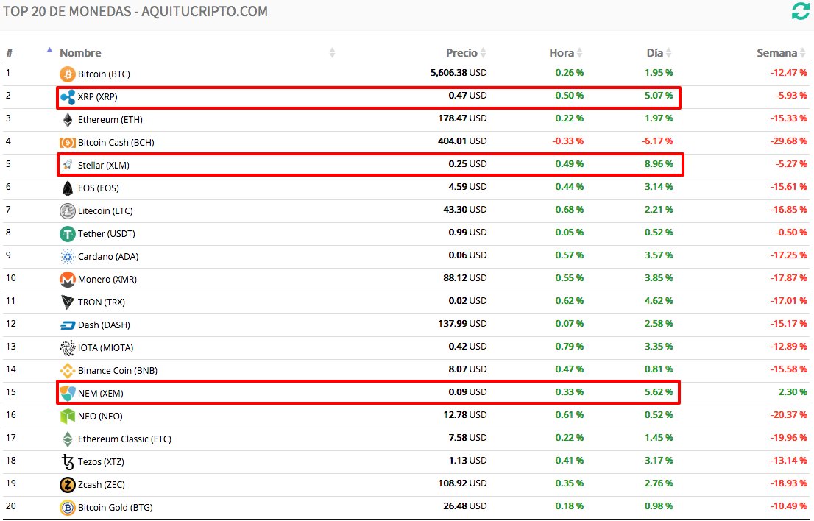Screen dimensions: 814x521
Task: Click NEM's weekly change 2.30 %
Action: [x=793, y=392]
